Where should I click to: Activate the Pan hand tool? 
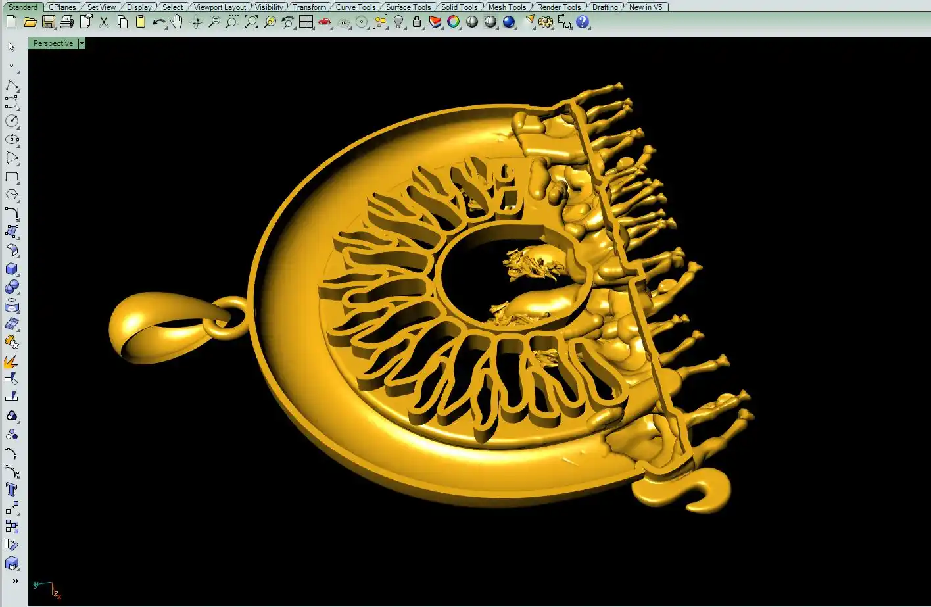pyautogui.click(x=177, y=22)
